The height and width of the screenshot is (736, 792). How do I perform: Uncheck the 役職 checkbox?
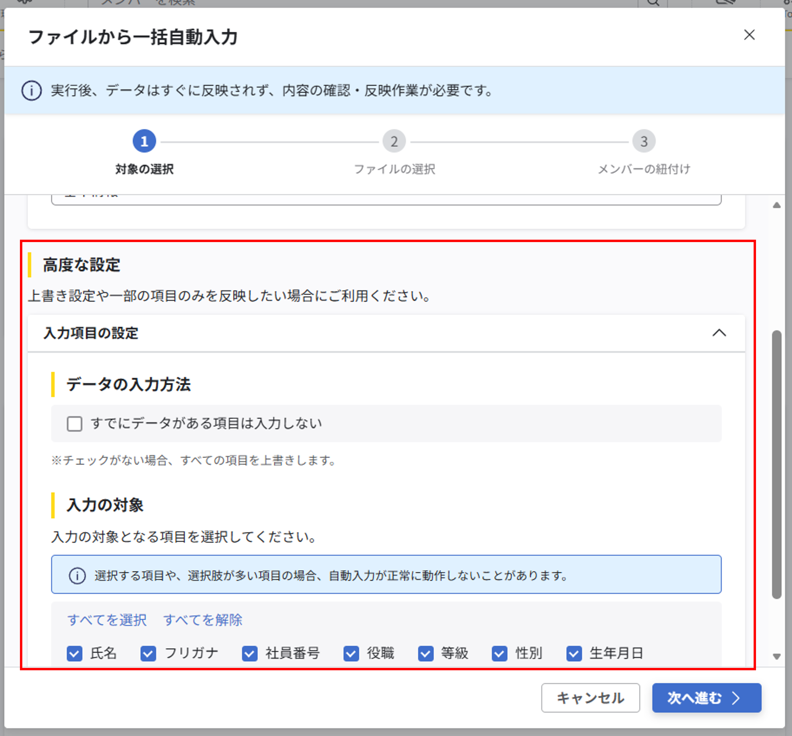(351, 654)
